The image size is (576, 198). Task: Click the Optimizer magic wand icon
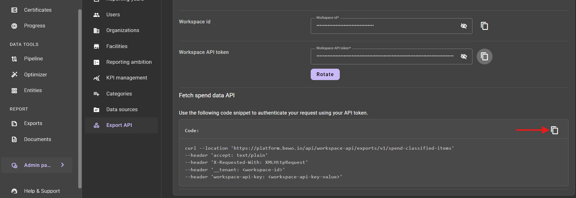tap(14, 75)
